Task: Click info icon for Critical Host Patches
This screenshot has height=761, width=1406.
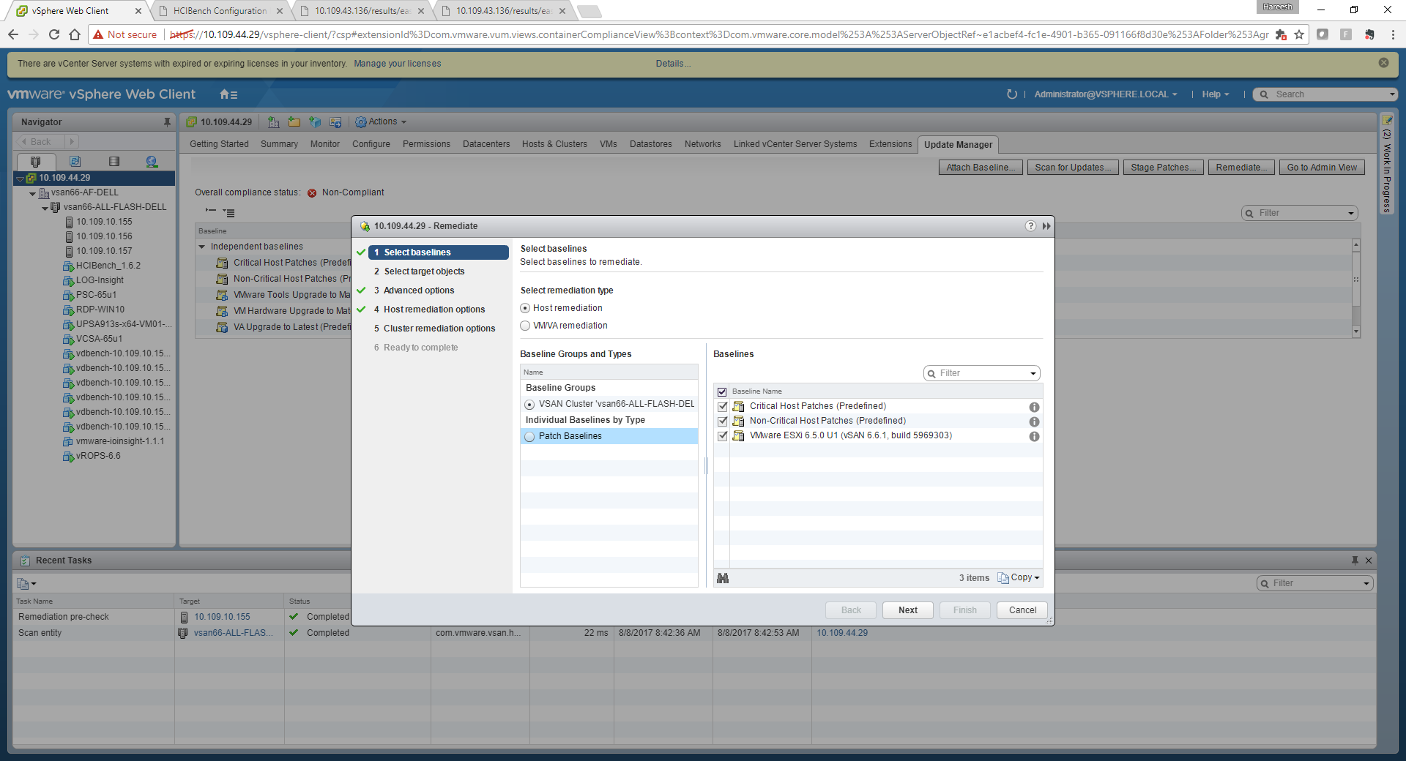Action: [1034, 407]
